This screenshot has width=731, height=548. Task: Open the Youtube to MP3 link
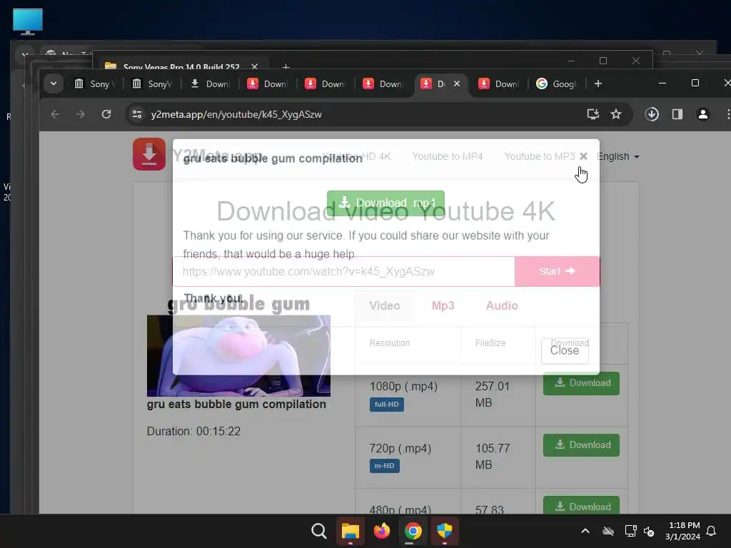(540, 156)
